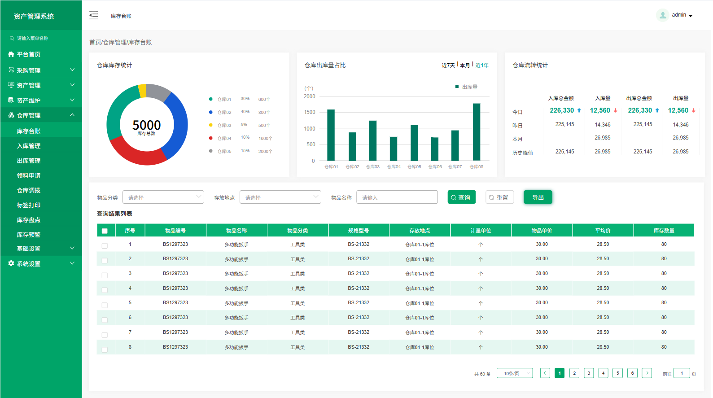Click the 物品名称 text input field
Viewport: 713px width, 398px height.
pos(397,197)
